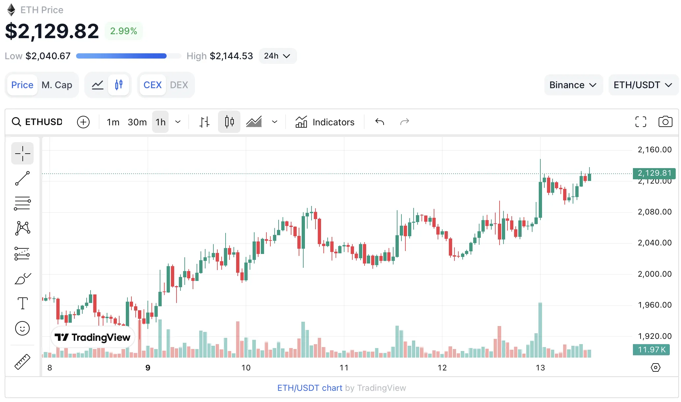681x402 pixels.
Task: Switch chart view to M. Cap
Action: click(57, 85)
